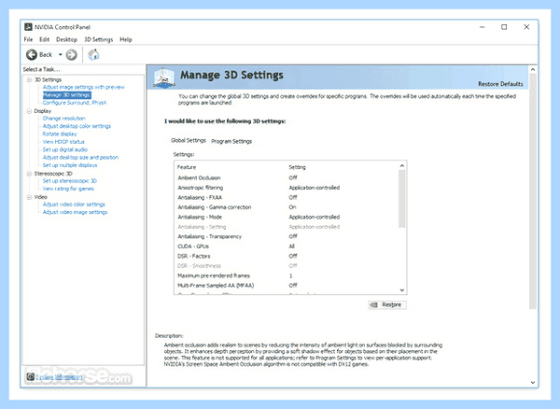
Task: Click the Forward arrow icon
Action: 72,55
